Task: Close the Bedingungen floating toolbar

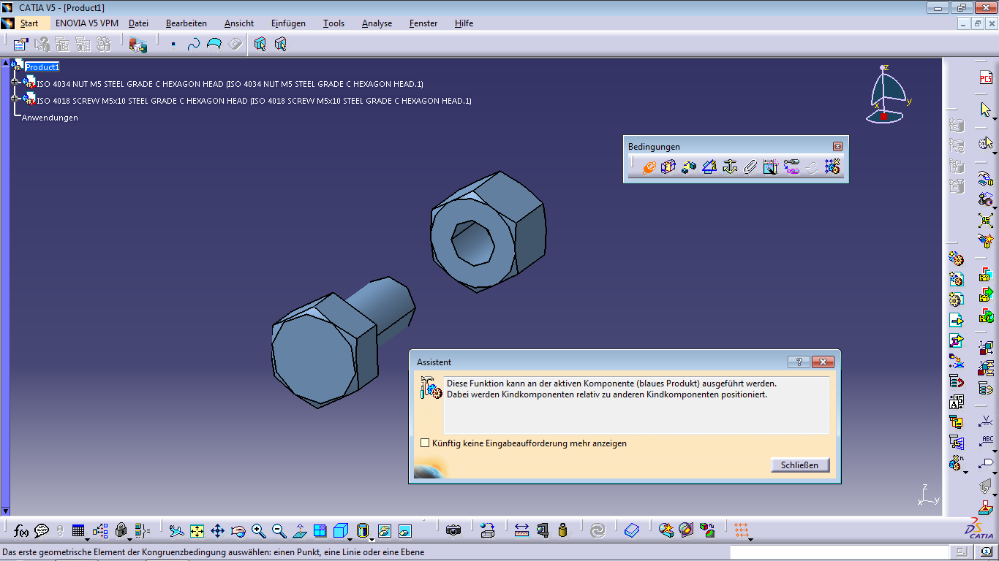Action: [837, 146]
